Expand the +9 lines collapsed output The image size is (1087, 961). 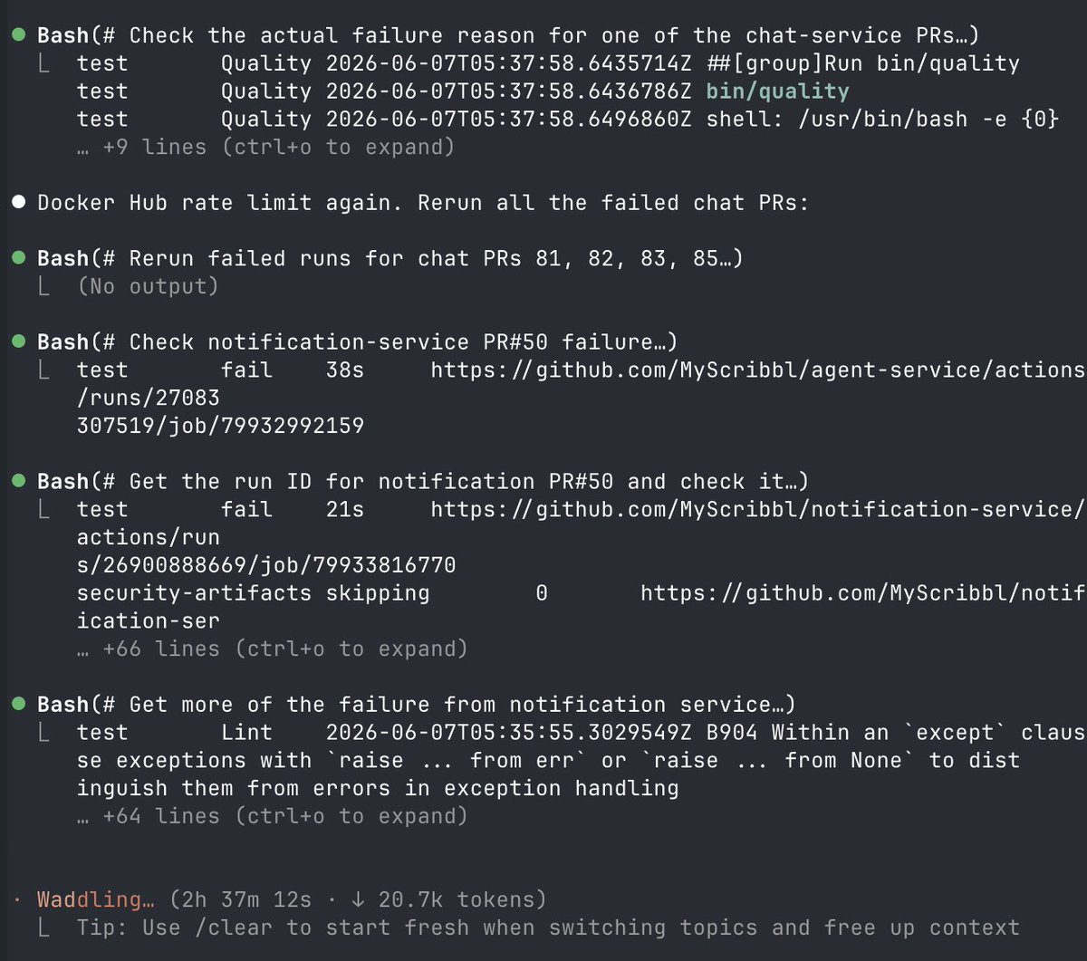[x=265, y=147]
